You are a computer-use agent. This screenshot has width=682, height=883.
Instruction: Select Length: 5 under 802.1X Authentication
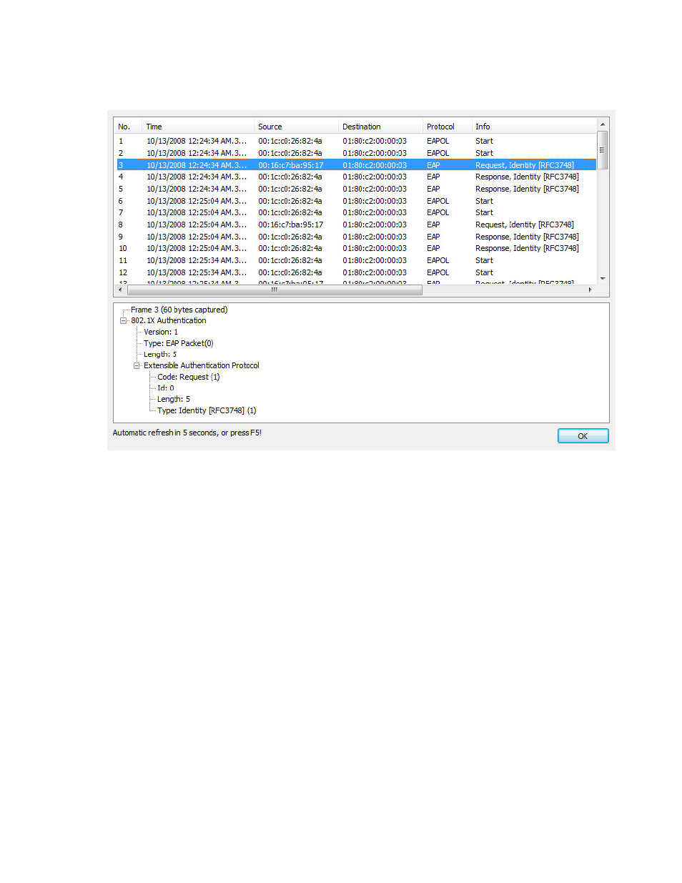[160, 355]
